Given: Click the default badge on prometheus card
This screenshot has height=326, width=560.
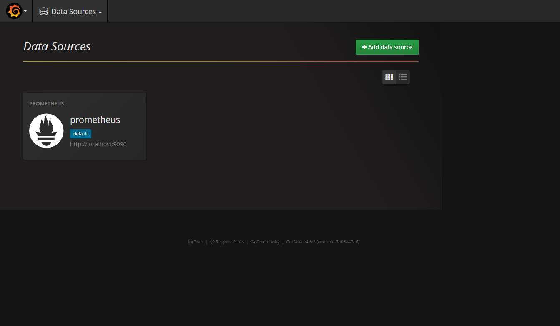Looking at the screenshot, I should tap(80, 134).
